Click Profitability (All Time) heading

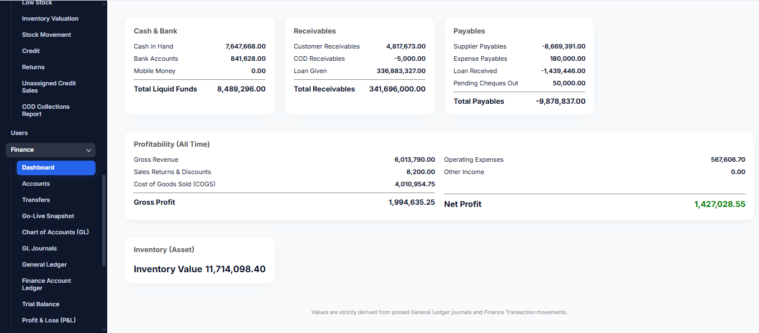pyautogui.click(x=171, y=144)
